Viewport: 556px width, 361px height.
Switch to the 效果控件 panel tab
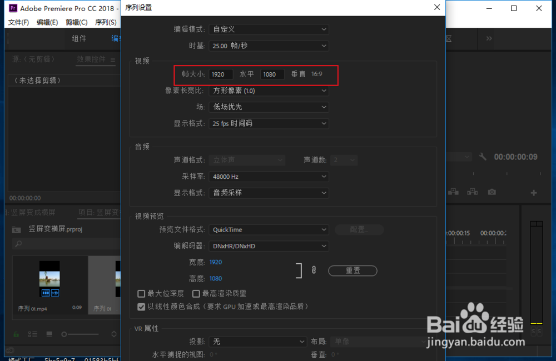point(91,59)
